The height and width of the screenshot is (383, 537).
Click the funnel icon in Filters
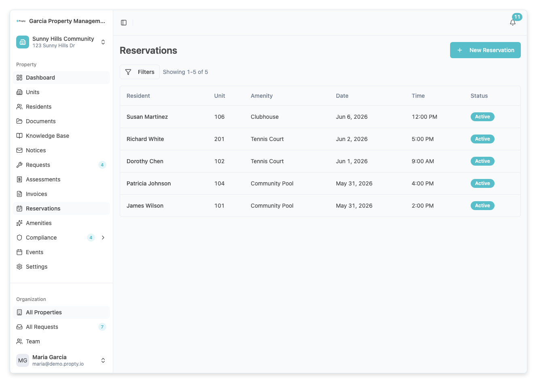coord(128,72)
